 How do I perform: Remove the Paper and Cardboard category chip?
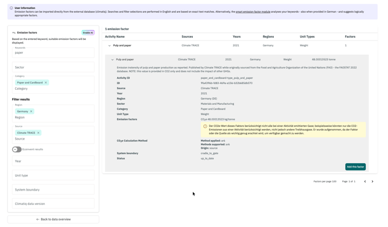[x=46, y=82]
